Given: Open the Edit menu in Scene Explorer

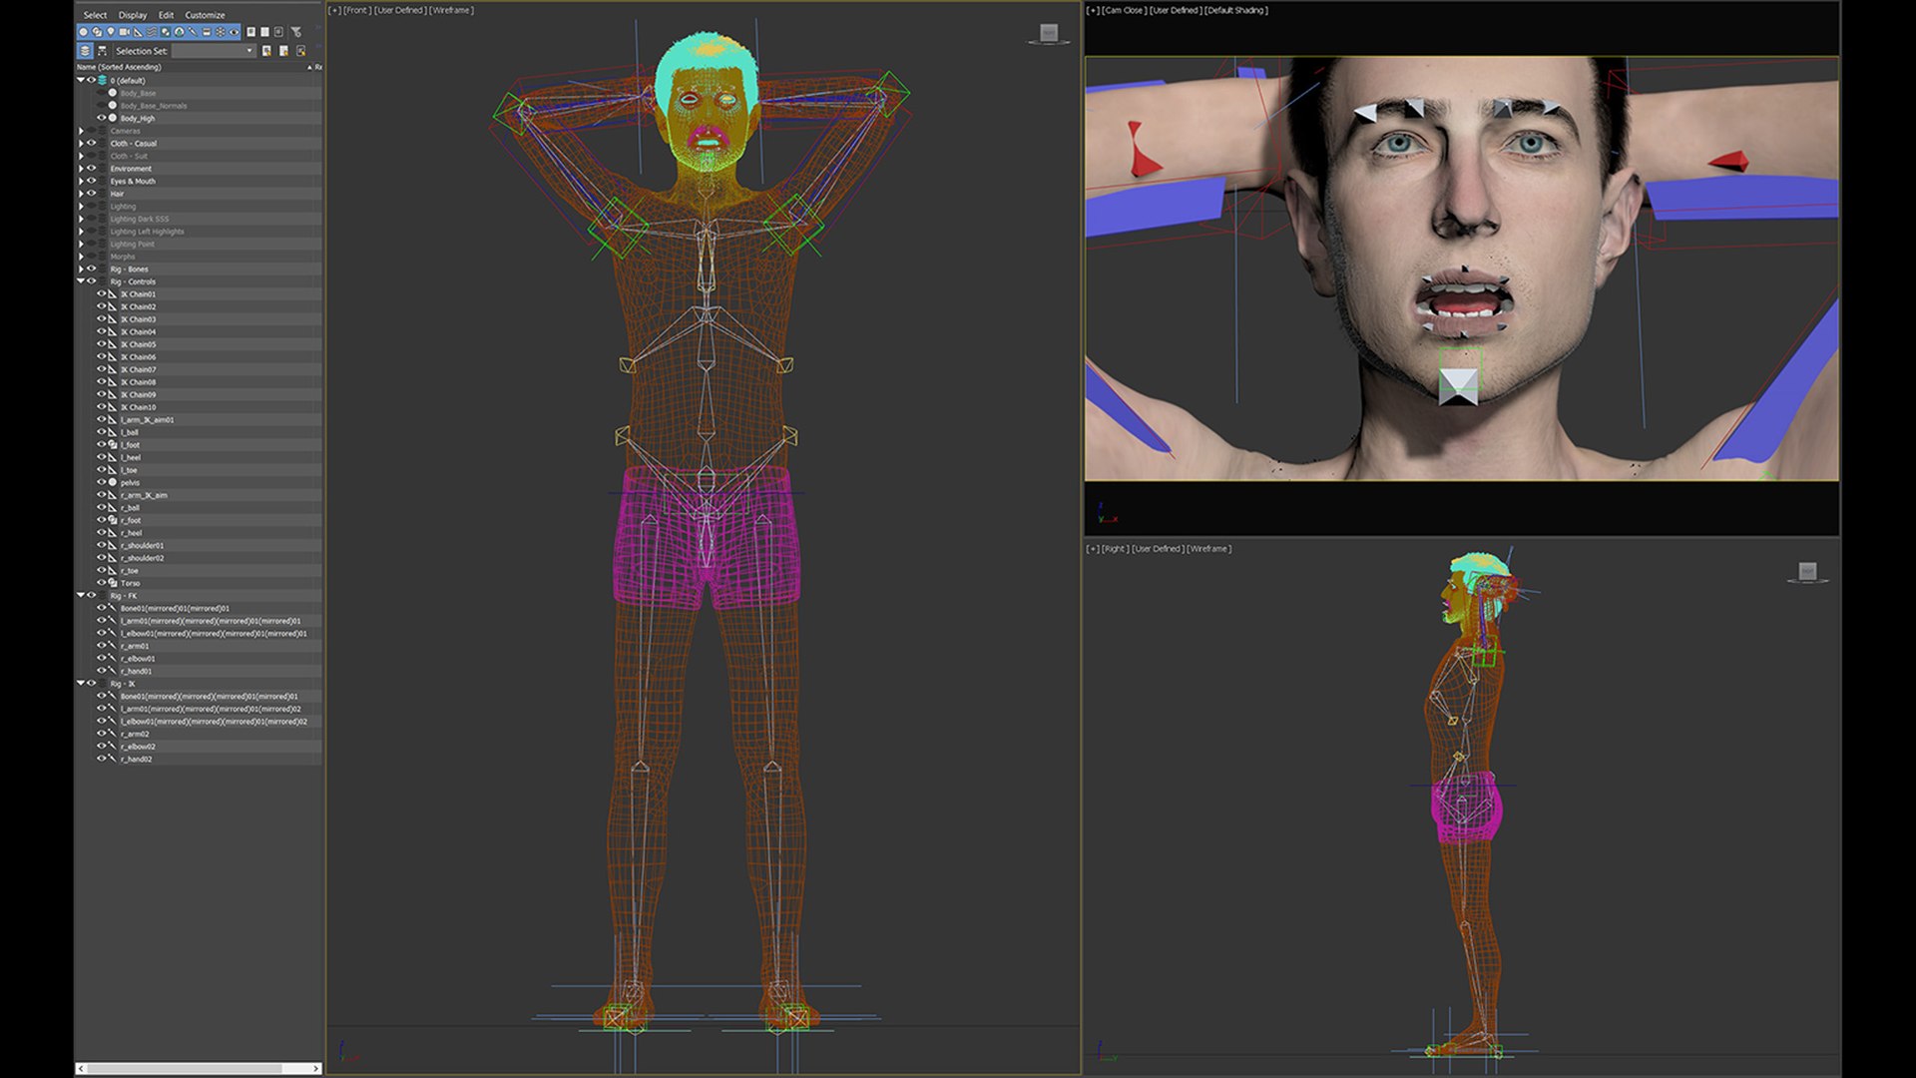Looking at the screenshot, I should point(166,15).
